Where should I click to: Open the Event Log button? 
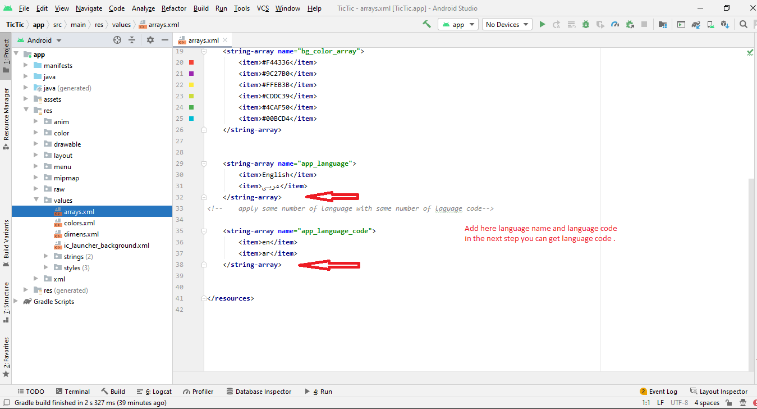tap(658, 392)
